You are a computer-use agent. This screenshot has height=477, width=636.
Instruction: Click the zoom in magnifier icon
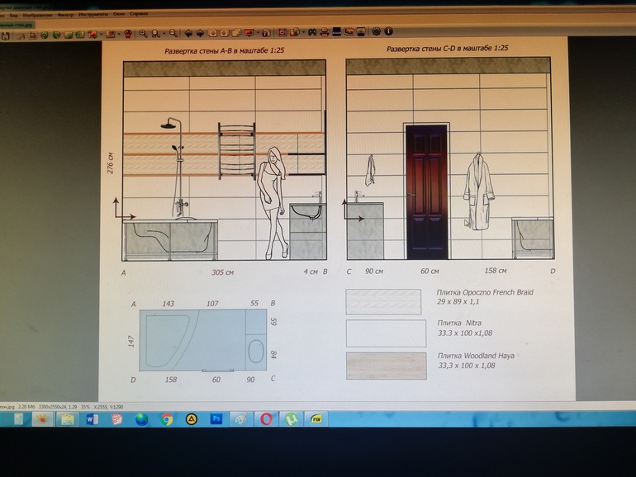tap(143, 33)
